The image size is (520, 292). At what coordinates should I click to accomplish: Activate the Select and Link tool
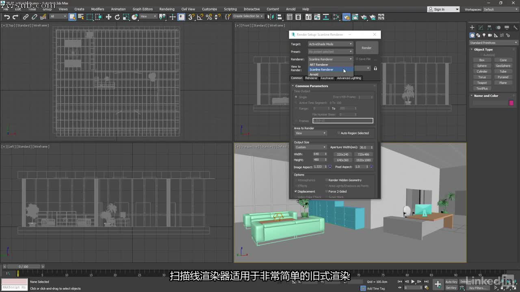(x=26, y=17)
